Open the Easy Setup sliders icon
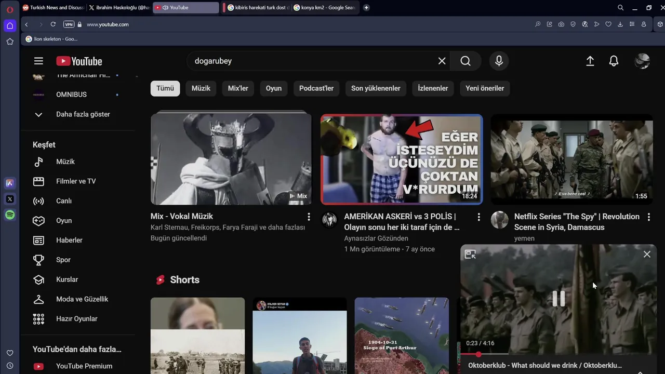The height and width of the screenshot is (374, 665). click(x=632, y=24)
